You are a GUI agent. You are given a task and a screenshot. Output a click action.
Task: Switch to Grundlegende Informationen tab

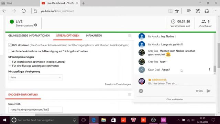pyautogui.click(x=29, y=35)
